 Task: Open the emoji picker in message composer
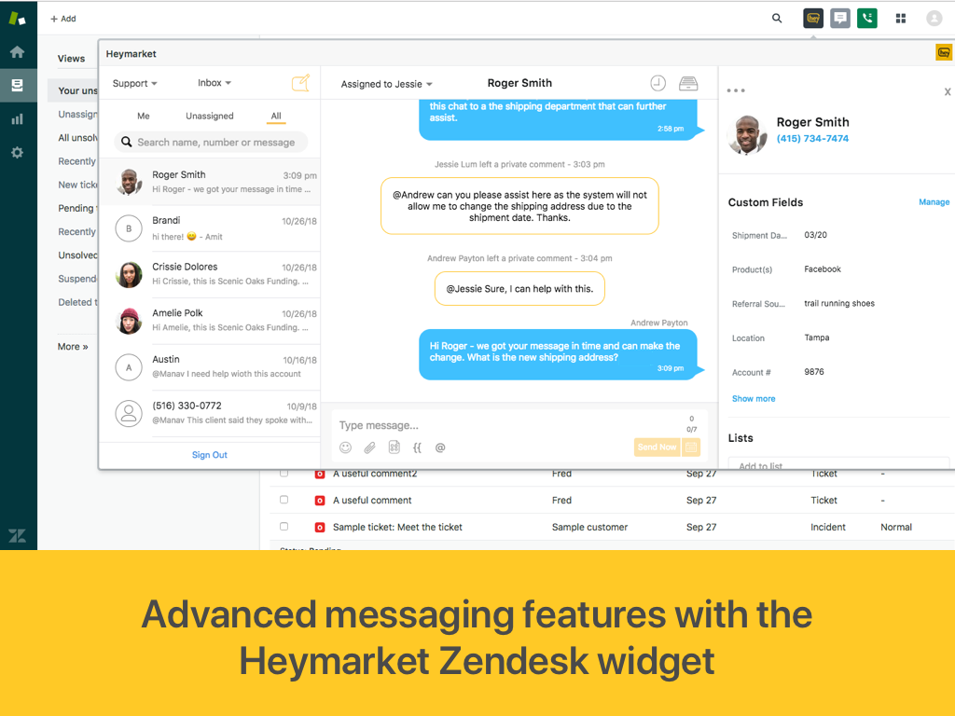[345, 447]
